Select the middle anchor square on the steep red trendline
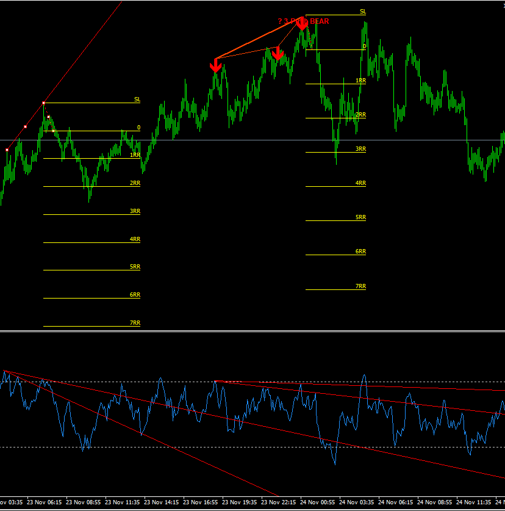 [26, 126]
